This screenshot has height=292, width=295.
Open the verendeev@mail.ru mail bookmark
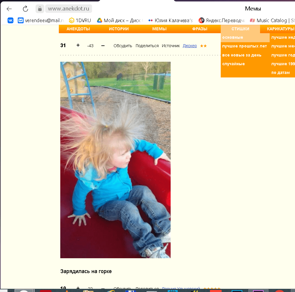click(x=41, y=20)
